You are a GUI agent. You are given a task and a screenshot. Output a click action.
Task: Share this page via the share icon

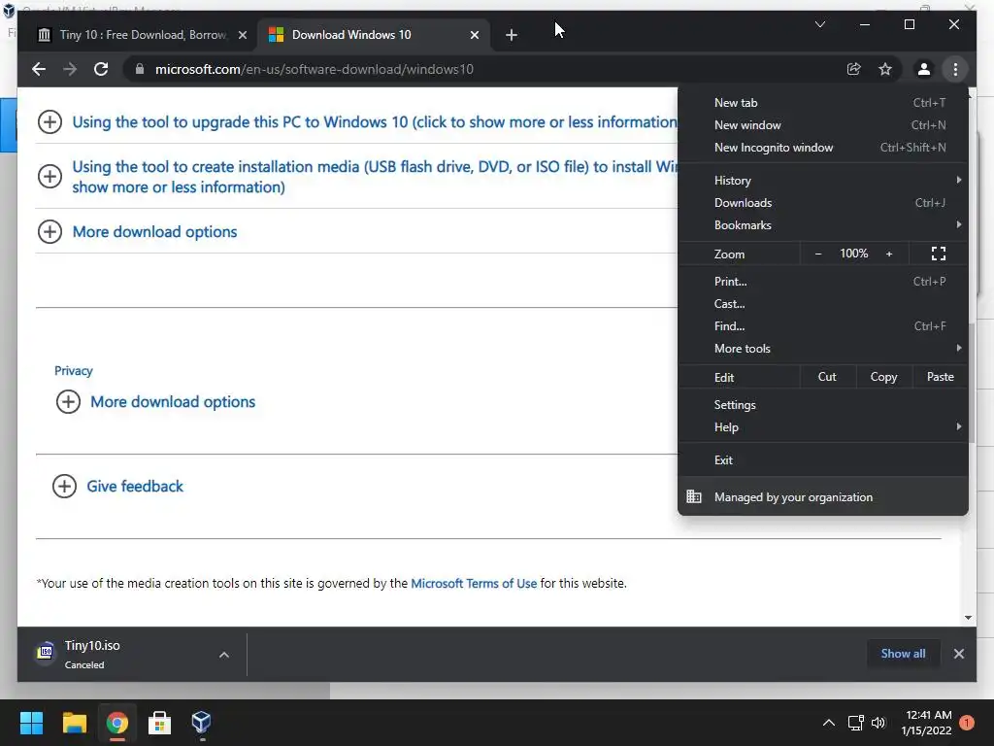[x=854, y=69]
